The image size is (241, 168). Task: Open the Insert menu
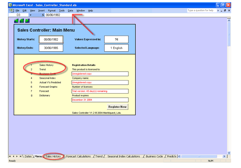pyautogui.click(x=41, y=10)
